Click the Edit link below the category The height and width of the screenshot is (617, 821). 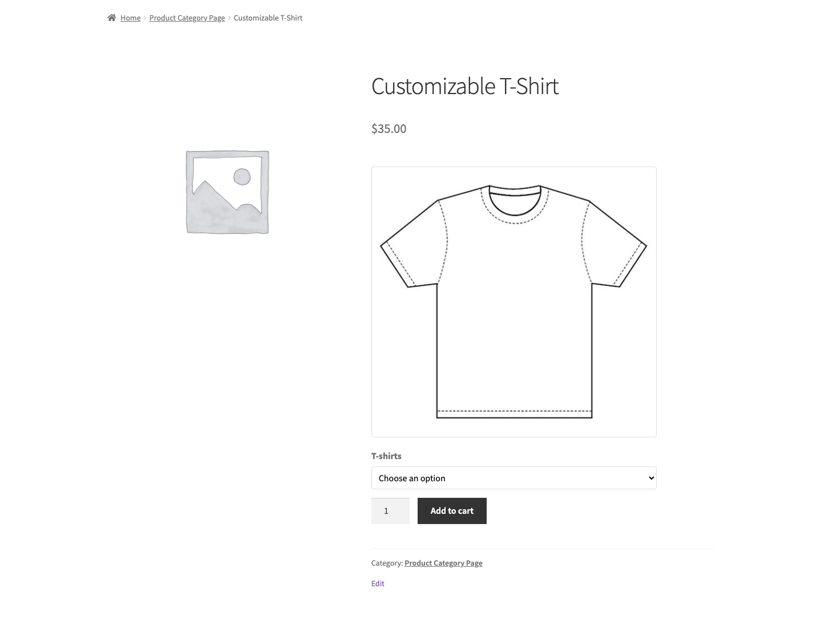(x=378, y=583)
